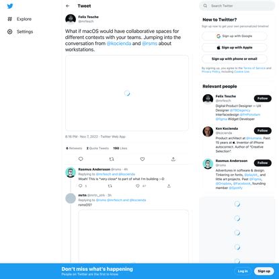Screen dimensions: 279x279
Task: Sign up with Apple
Action: click(235, 48)
